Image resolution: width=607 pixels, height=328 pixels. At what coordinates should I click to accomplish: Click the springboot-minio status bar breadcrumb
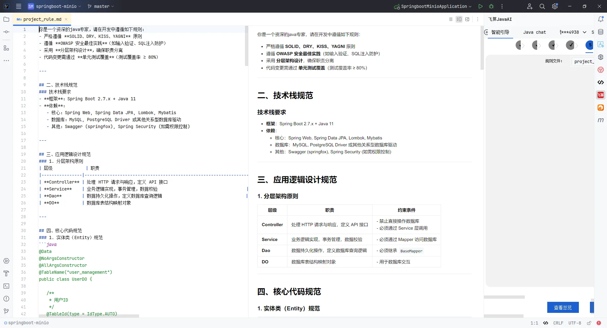pos(26,323)
